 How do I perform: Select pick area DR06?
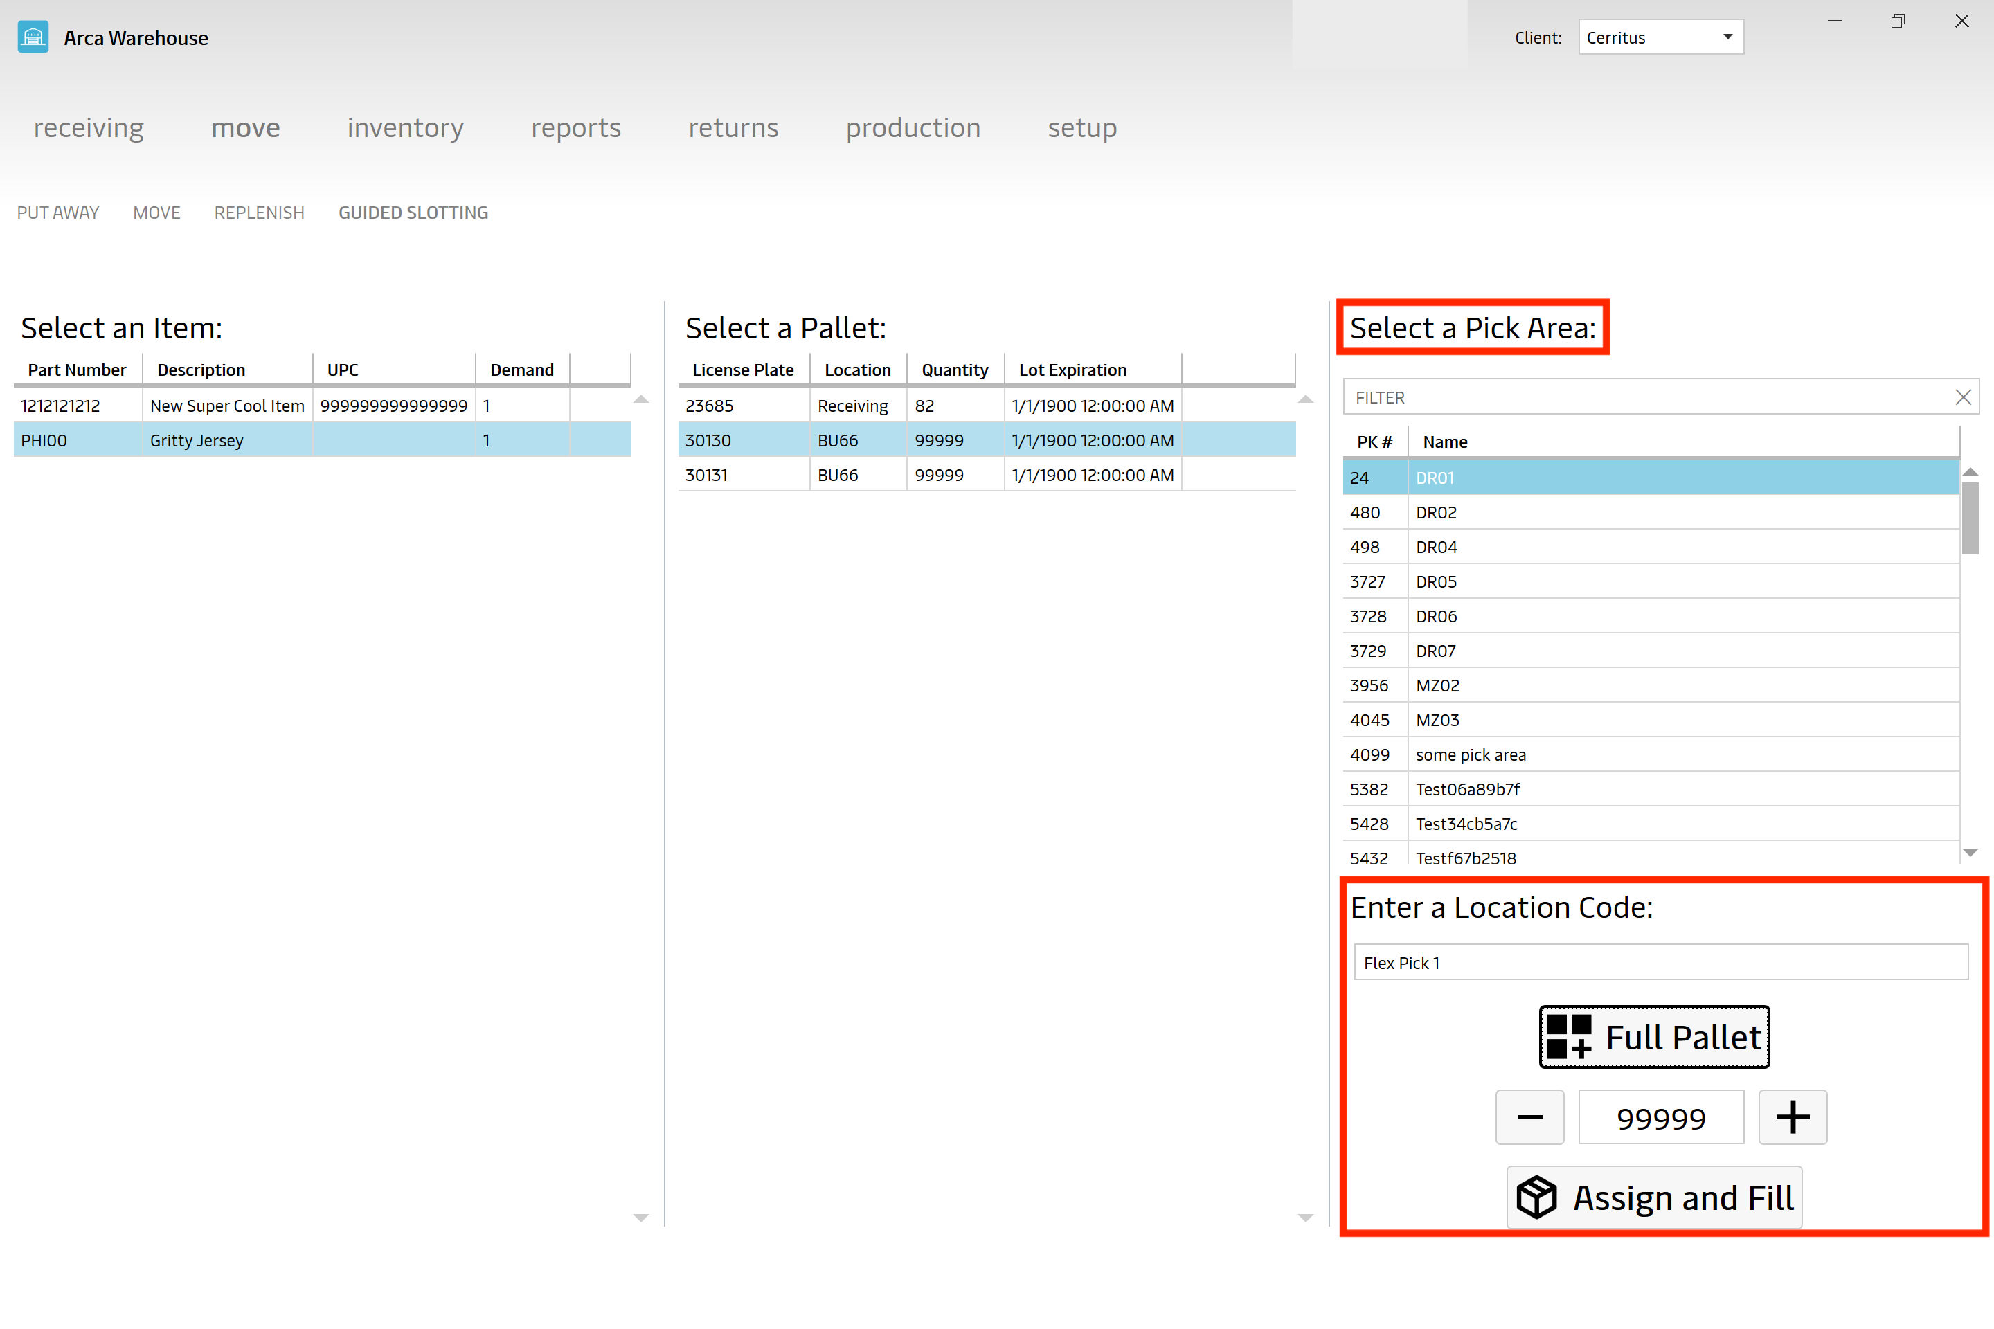point(1651,616)
